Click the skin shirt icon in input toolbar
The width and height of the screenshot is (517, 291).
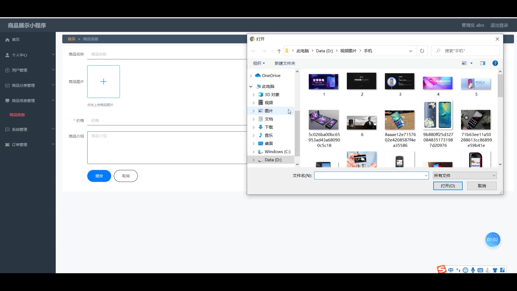[495, 270]
